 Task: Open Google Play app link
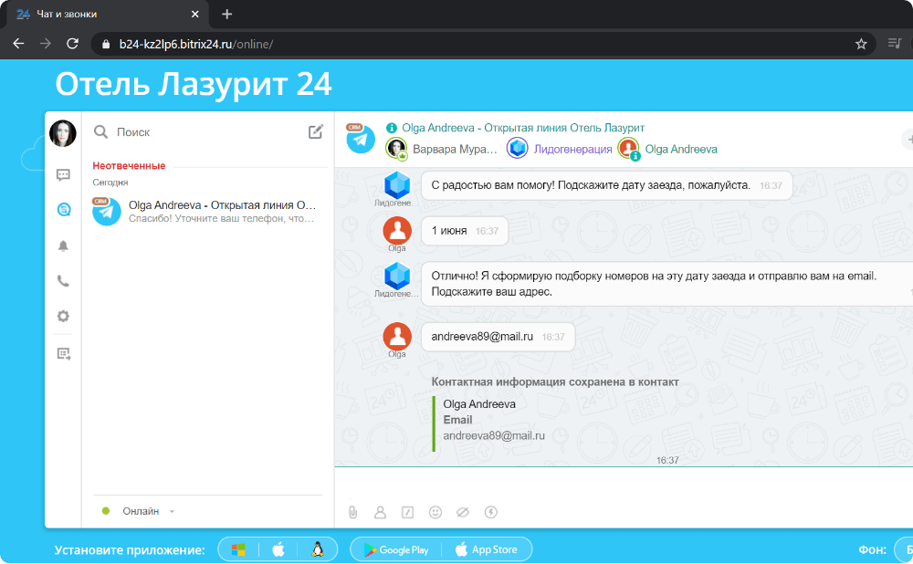[396, 549]
